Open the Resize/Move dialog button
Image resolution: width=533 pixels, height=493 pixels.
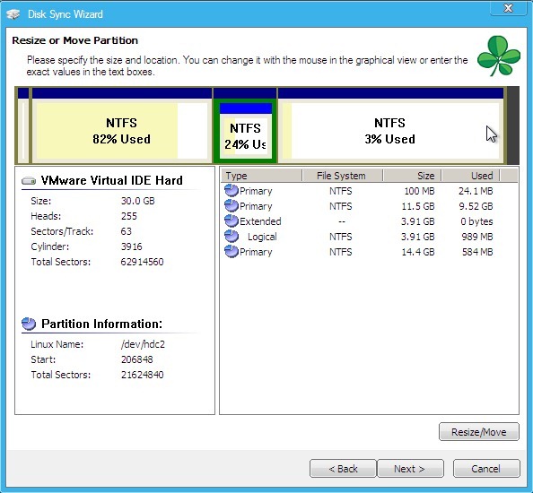(x=479, y=432)
